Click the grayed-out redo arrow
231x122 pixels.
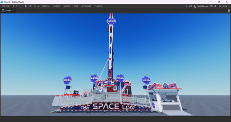coord(22,6)
